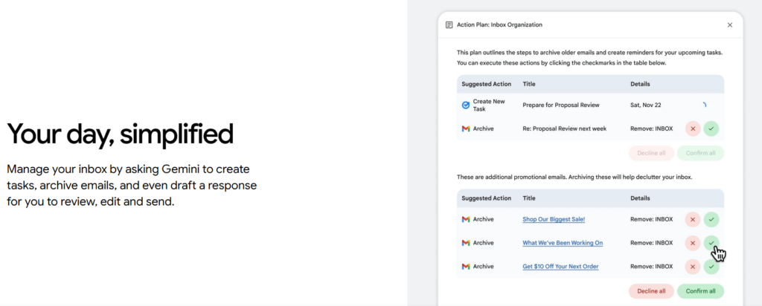
Task: Open the Shop Our Biggest Sale! link
Action: [x=554, y=219]
